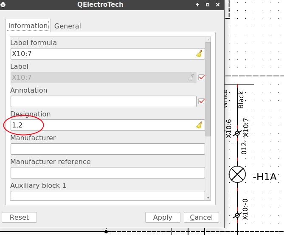Viewport: 284px width, 235px height.
Task: Click the X10:-0 terminal symbol below the lamp
Action: click(x=237, y=215)
